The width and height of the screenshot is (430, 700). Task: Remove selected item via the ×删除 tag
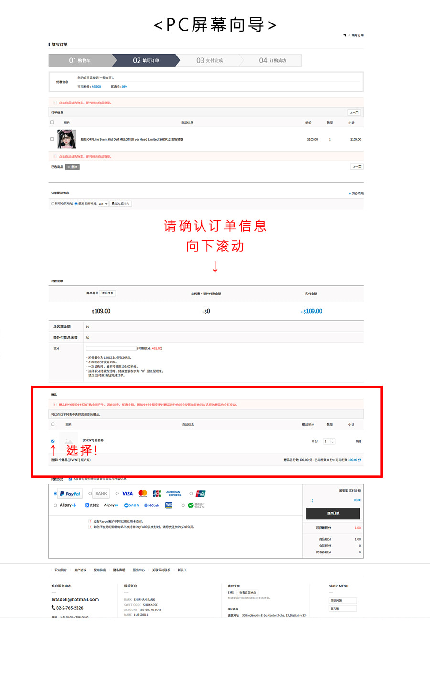[72, 167]
